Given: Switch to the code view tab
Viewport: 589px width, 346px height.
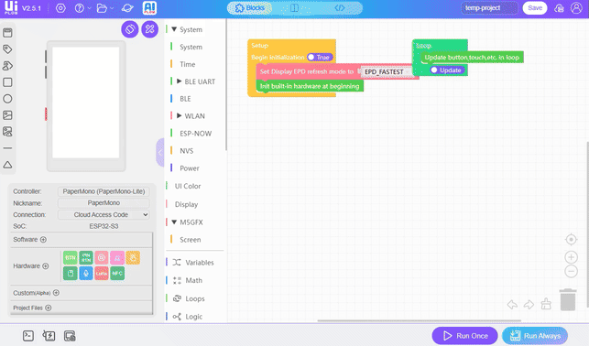Looking at the screenshot, I should (x=340, y=8).
